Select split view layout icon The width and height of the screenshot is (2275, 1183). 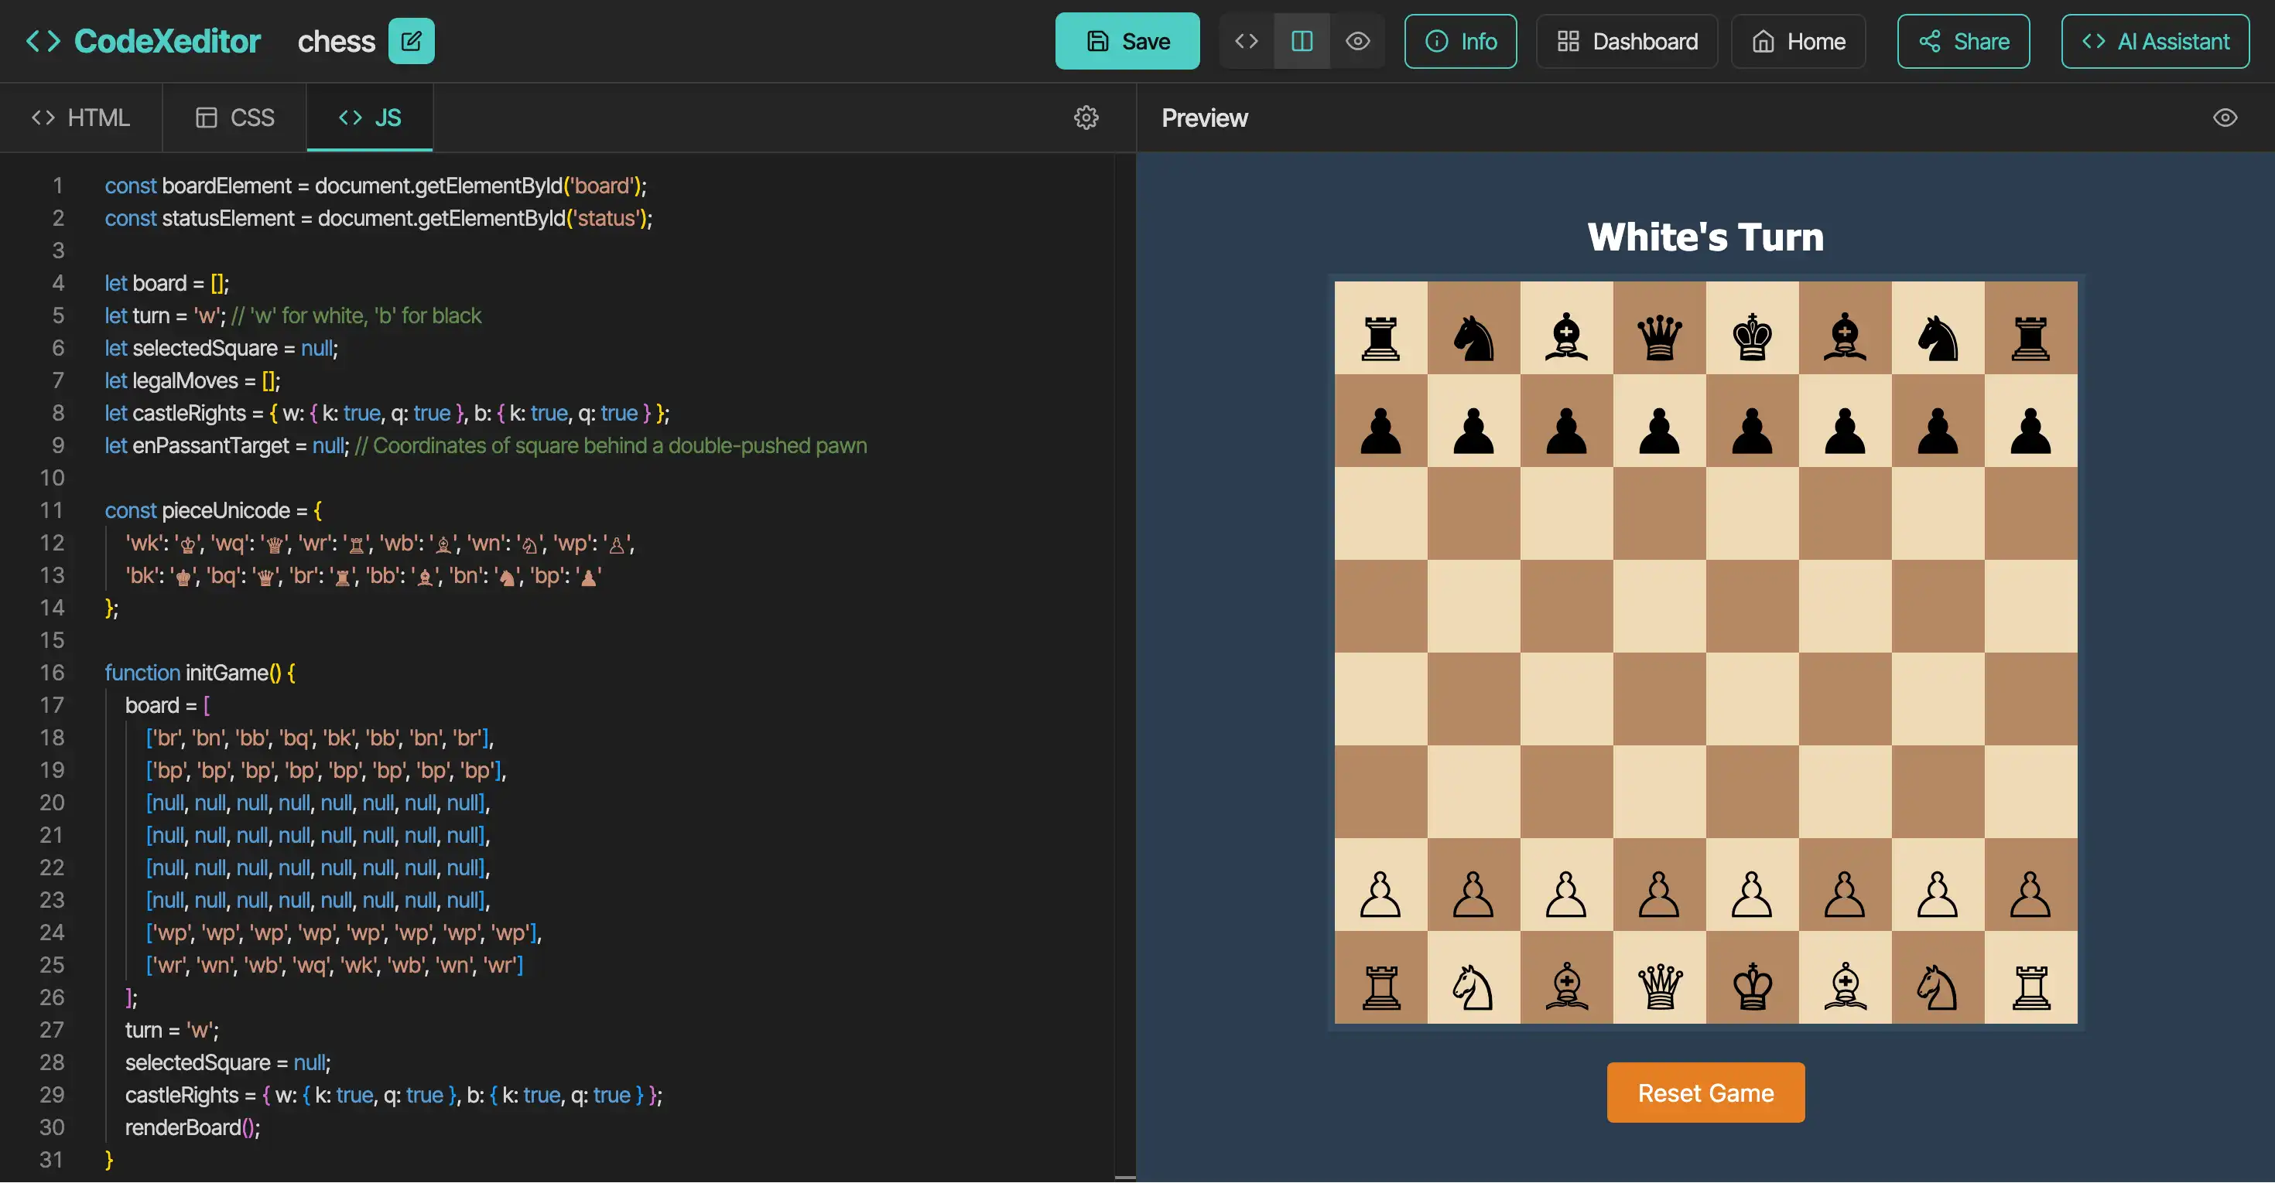1302,40
